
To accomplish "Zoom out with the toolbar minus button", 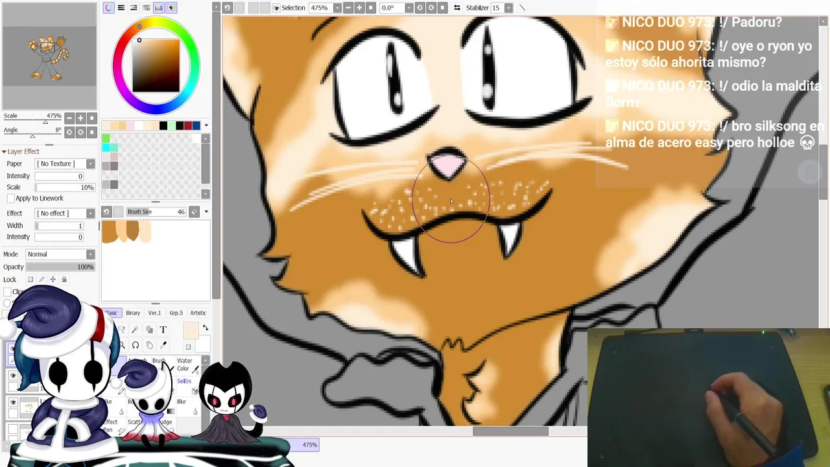I will coord(348,8).
